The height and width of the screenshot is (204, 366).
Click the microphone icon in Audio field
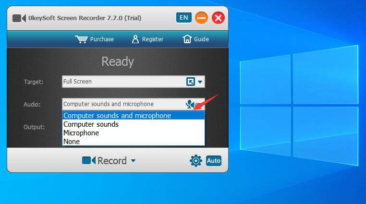click(x=190, y=104)
